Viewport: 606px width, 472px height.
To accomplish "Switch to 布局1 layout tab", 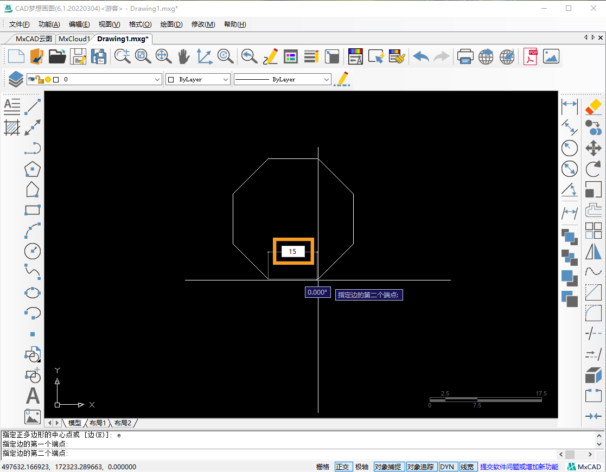I will [98, 423].
